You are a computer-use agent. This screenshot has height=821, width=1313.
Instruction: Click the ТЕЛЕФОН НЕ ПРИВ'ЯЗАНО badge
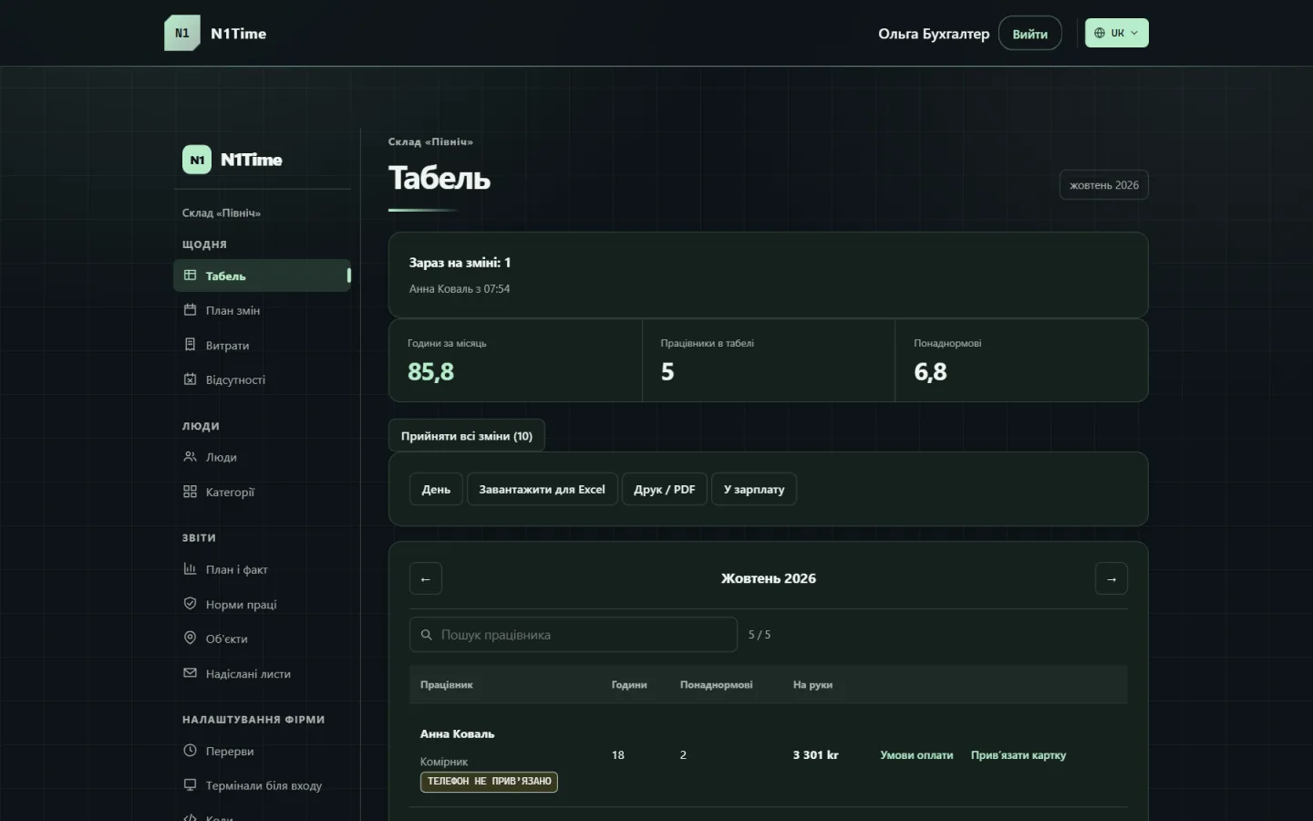click(489, 782)
